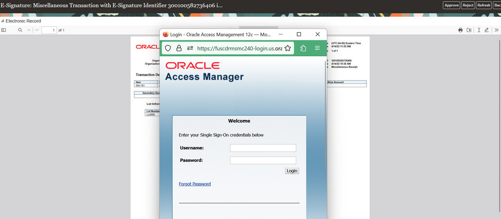This screenshot has width=501, height=219.
Task: Maximize the Oracle login window
Action: point(299,34)
